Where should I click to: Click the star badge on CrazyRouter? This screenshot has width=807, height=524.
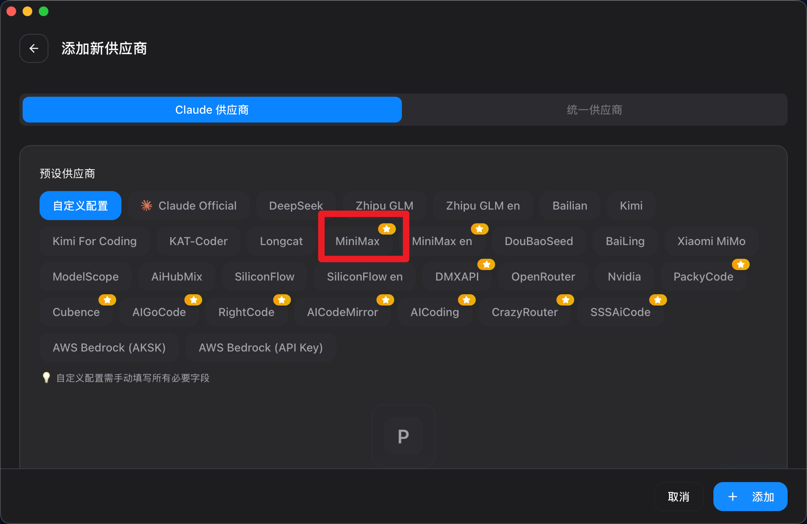[565, 300]
